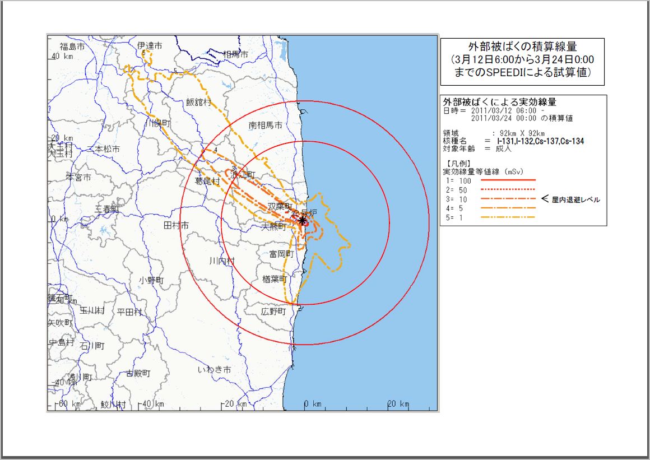Select the 矢吹町 label
The width and height of the screenshot is (650, 460).
60,322
